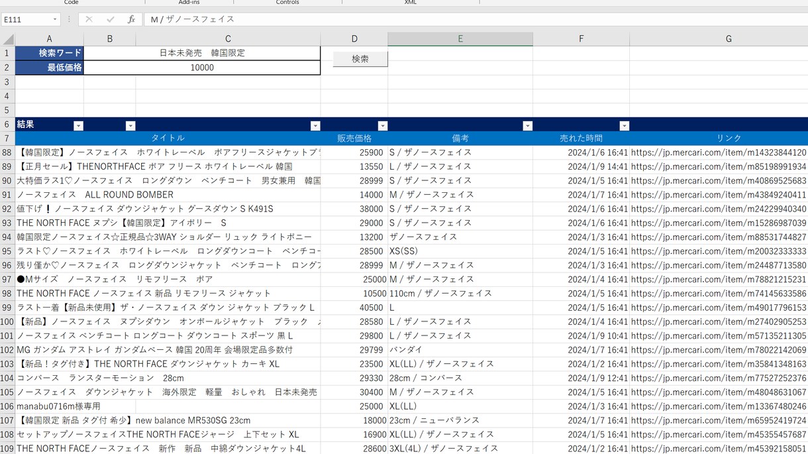
Task: Select column F header
Action: click(x=581, y=39)
